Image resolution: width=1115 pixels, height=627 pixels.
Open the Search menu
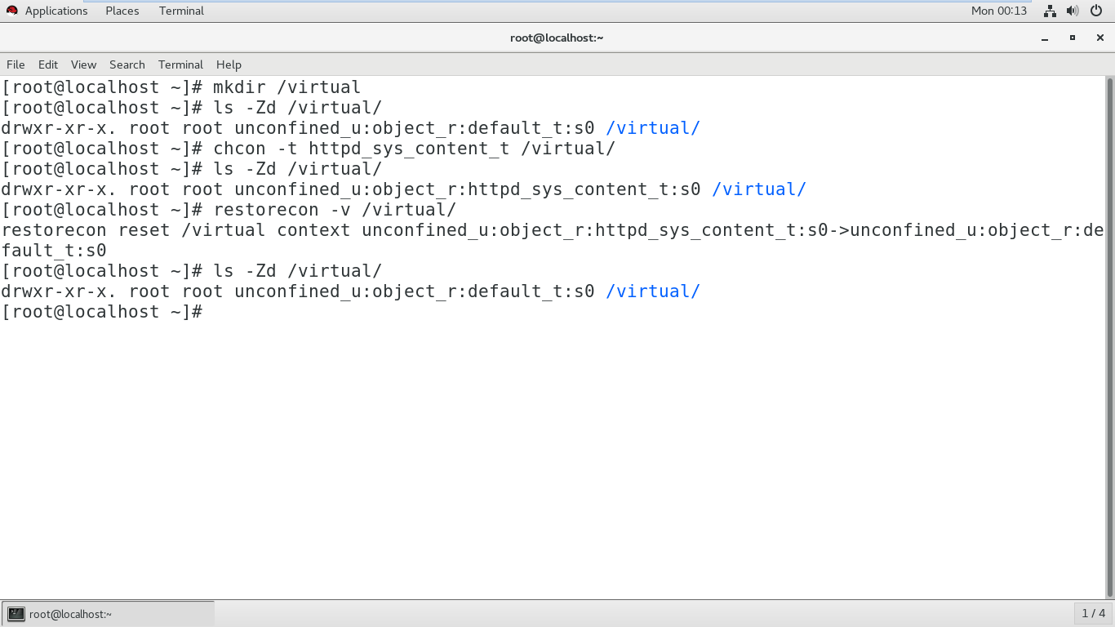click(127, 64)
